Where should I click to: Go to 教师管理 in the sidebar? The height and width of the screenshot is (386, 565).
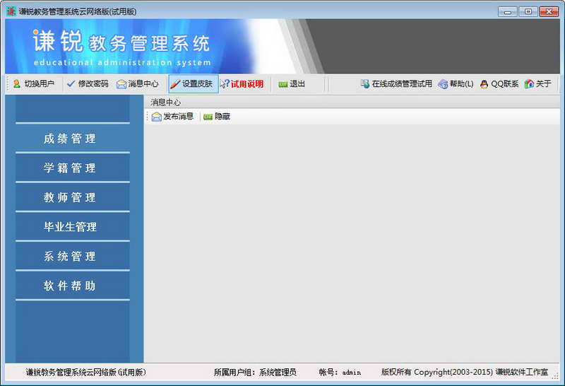click(69, 198)
